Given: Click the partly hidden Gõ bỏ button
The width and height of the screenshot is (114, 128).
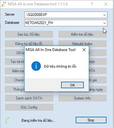Looking at the screenshot, I should 15,53.
